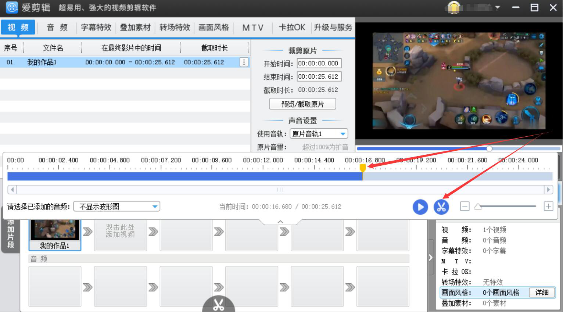This screenshot has width=563, height=312.
Task: Open the 升级与服务 tab
Action: pos(333,27)
